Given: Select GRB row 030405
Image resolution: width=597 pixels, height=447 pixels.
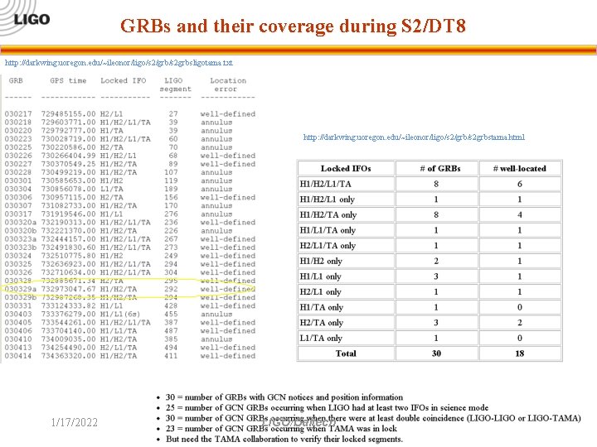Looking at the screenshot, I should [130, 323].
